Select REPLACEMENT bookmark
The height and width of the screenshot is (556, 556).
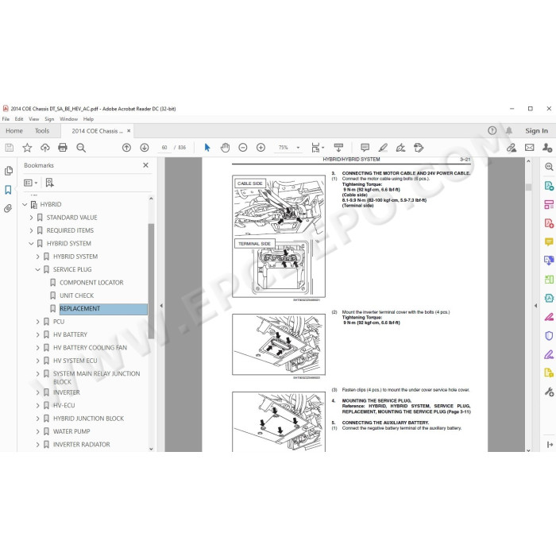point(103,309)
